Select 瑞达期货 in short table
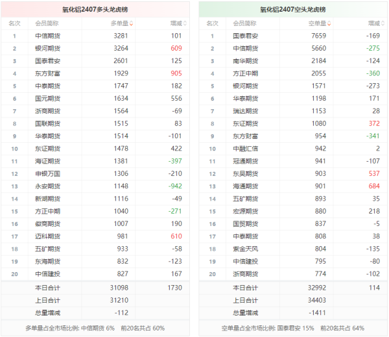Screen dimensions: 389x337 pyautogui.click(x=245, y=111)
